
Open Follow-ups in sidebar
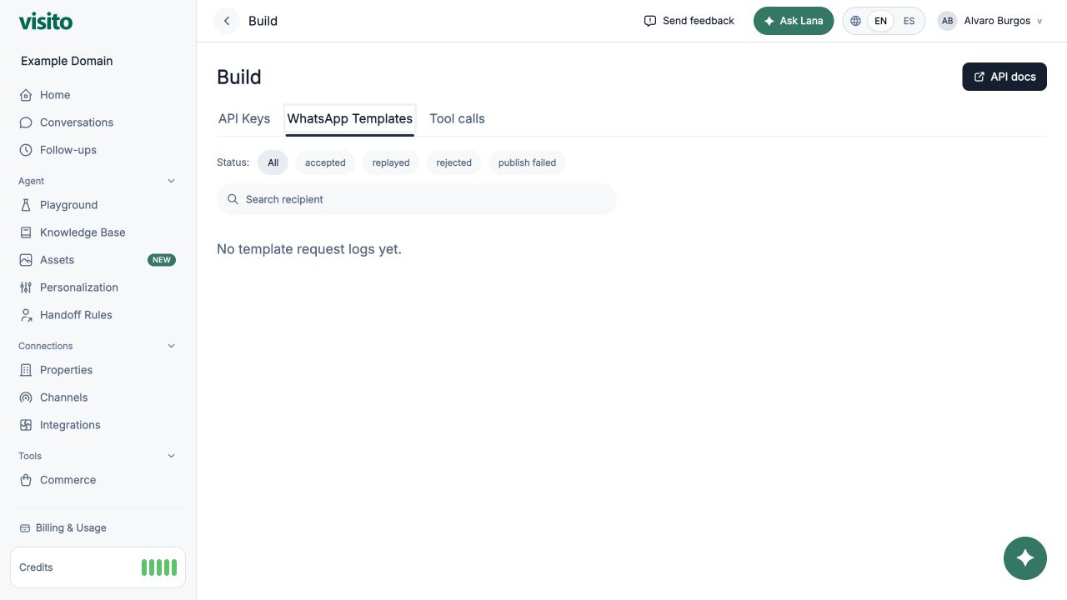click(98, 150)
